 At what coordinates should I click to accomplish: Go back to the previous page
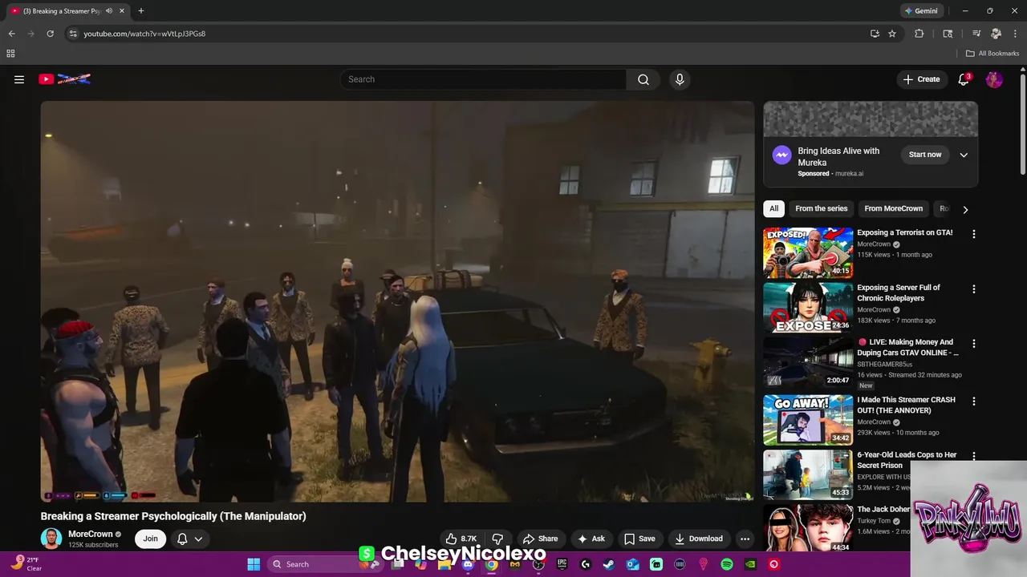tap(11, 34)
